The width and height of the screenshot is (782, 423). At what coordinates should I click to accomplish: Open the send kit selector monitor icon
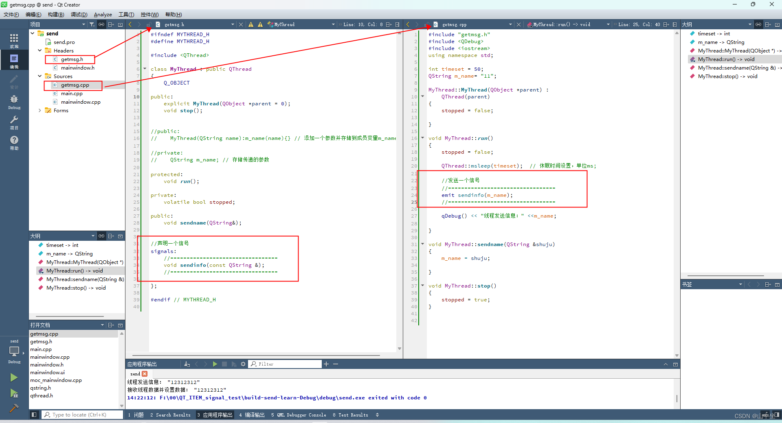point(14,351)
